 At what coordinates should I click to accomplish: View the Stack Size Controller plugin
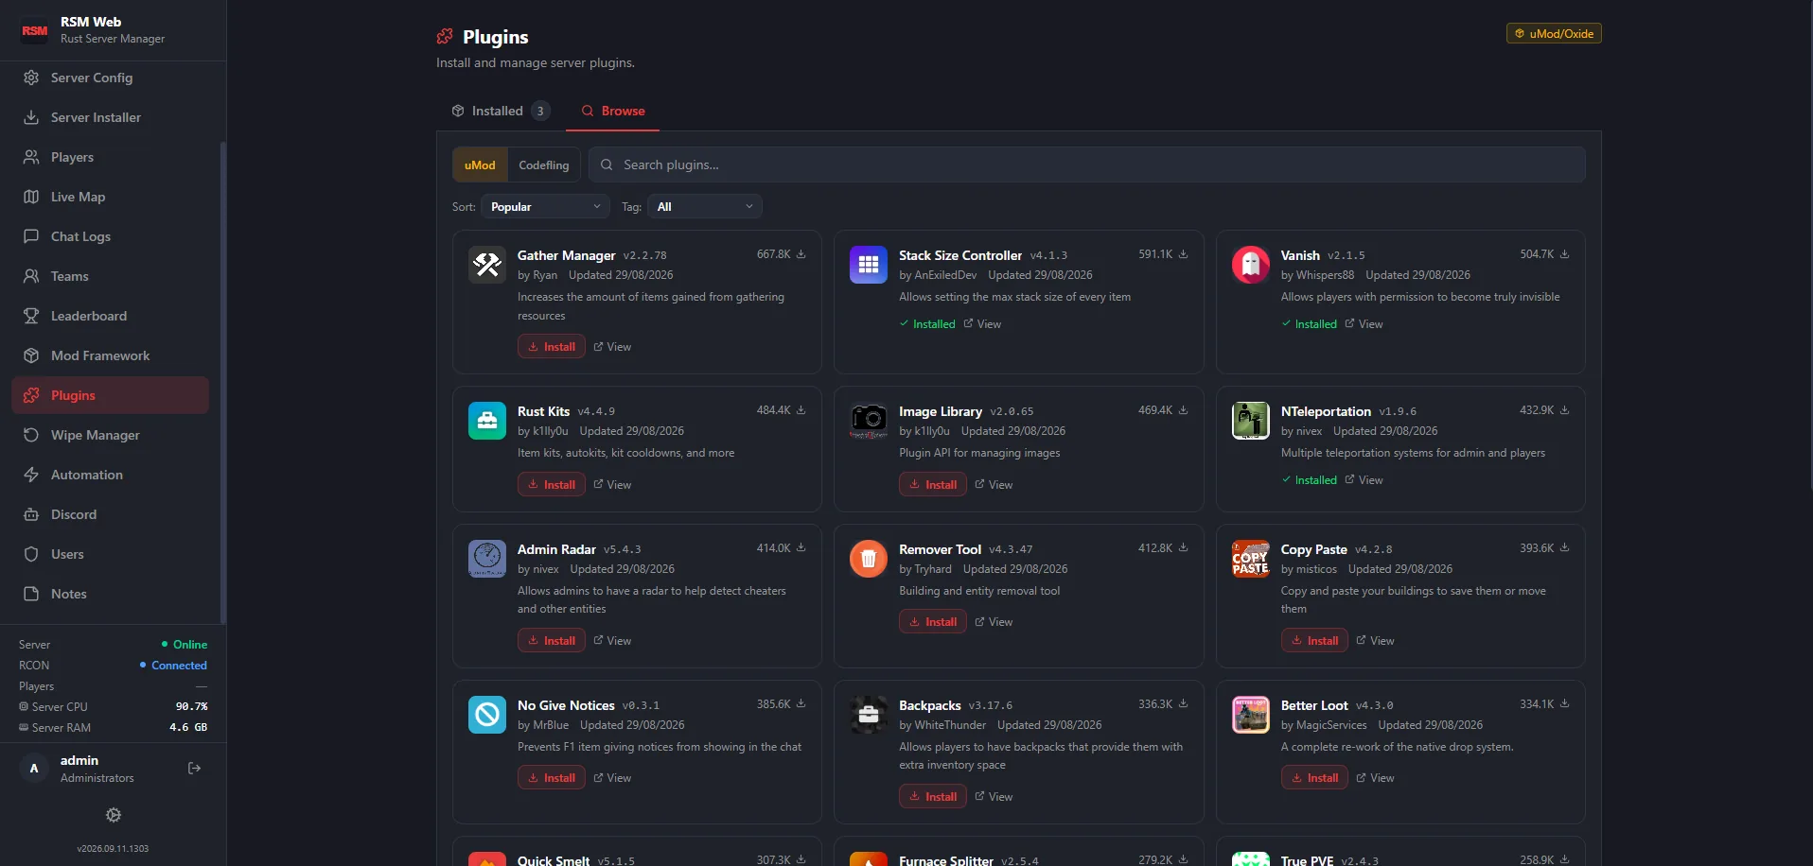982,324
